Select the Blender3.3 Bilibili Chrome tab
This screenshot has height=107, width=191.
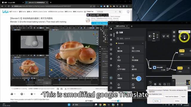pyautogui.click(x=36, y=2)
